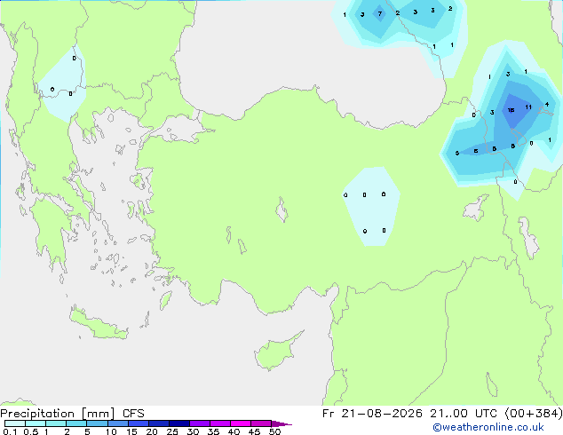Click the 0.1–0.5 mm legend color swatch
The image size is (563, 435).
pos(15,423)
